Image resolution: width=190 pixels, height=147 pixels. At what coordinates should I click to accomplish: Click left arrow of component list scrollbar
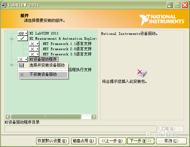pos(8,117)
